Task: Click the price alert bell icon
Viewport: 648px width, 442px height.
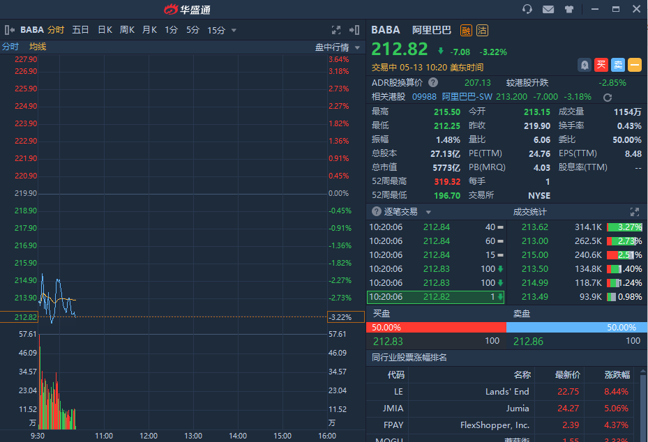Action: click(584, 65)
